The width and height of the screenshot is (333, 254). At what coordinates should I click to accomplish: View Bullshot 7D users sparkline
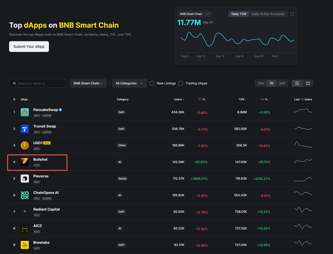303,161
